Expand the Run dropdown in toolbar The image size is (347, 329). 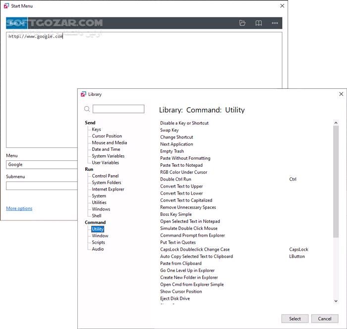click(x=16, y=23)
